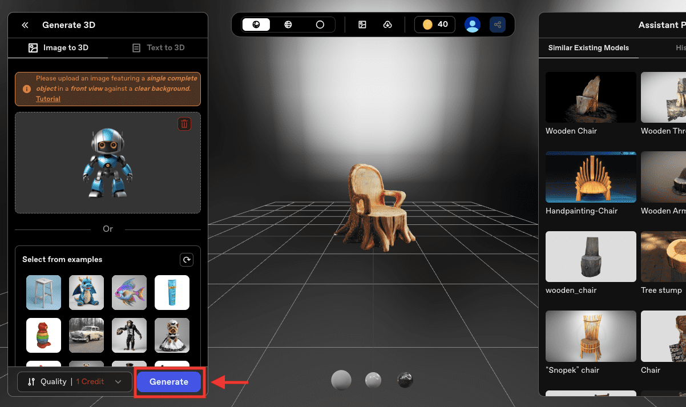Click the cloud download icon in the toolbar
This screenshot has height=407, width=686.
click(388, 25)
